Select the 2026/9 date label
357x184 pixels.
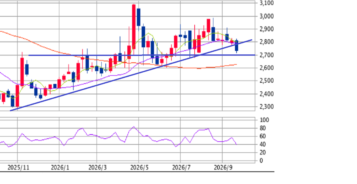tap(223, 168)
